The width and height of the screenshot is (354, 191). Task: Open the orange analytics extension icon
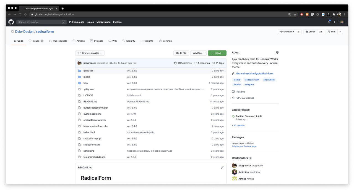307,14
